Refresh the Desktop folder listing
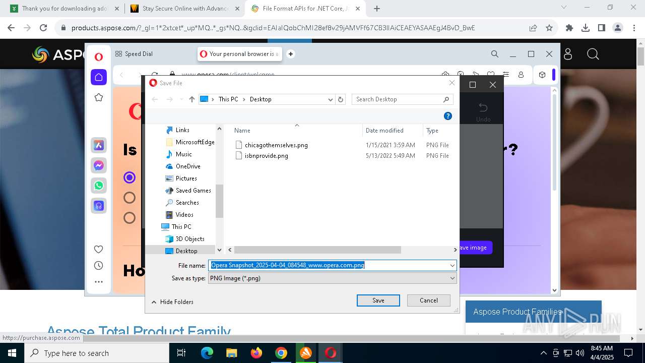Image resolution: width=645 pixels, height=363 pixels. tap(341, 99)
